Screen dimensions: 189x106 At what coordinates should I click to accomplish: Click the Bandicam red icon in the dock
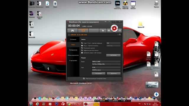pyautogui.click(x=53, y=98)
